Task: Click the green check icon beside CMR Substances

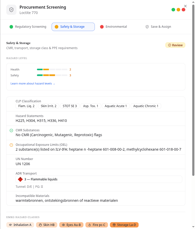Action: click(x=11, y=131)
